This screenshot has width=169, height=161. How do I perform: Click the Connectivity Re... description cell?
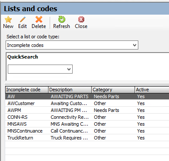70,117
